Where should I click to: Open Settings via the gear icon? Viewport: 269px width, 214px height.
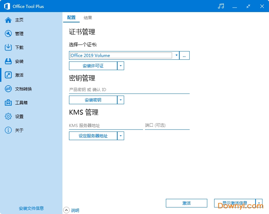pyautogui.click(x=8, y=117)
